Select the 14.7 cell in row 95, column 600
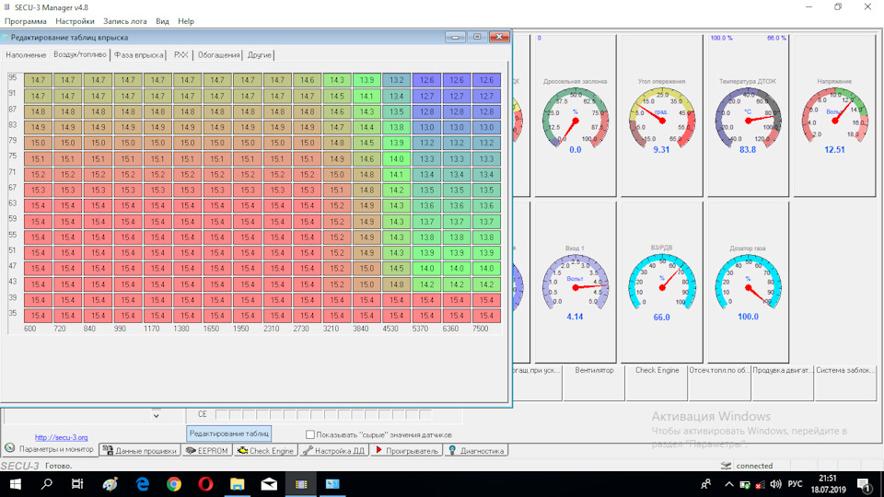 click(x=38, y=80)
